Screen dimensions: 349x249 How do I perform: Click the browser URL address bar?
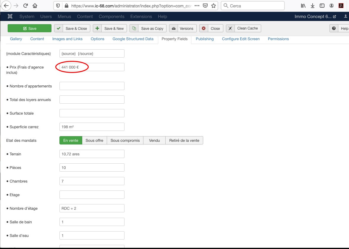(131, 6)
